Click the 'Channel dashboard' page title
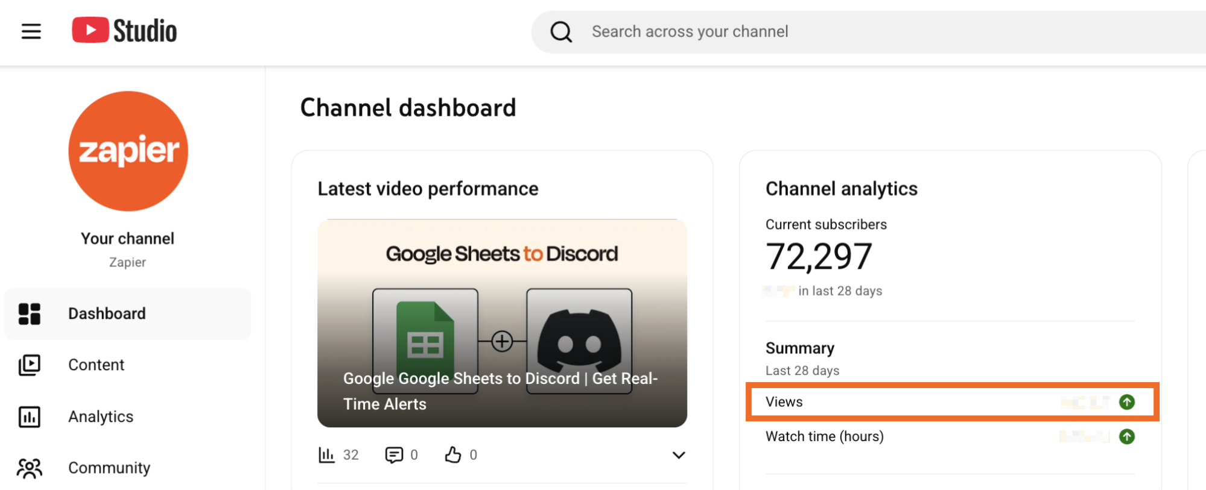This screenshot has height=490, width=1206. coord(408,108)
